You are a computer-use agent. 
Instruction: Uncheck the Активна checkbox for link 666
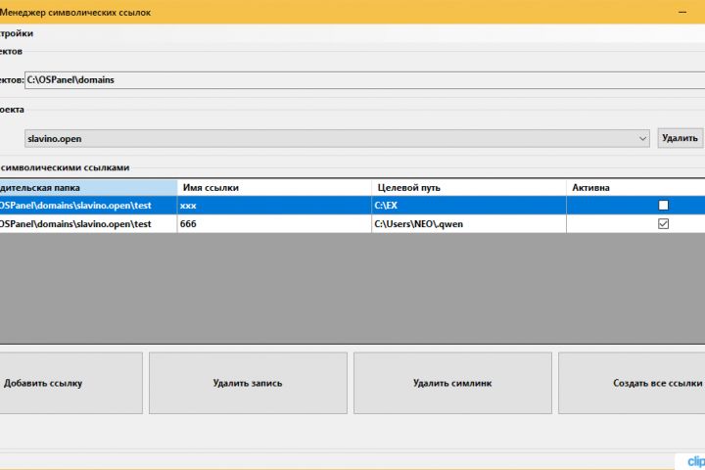pyautogui.click(x=663, y=223)
